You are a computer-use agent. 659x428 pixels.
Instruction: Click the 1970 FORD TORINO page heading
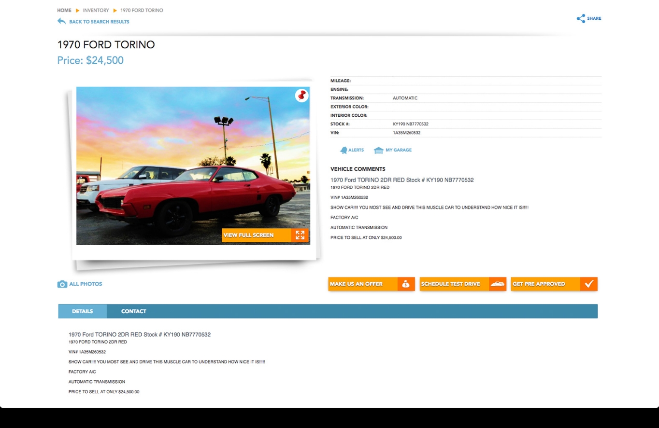tap(106, 45)
